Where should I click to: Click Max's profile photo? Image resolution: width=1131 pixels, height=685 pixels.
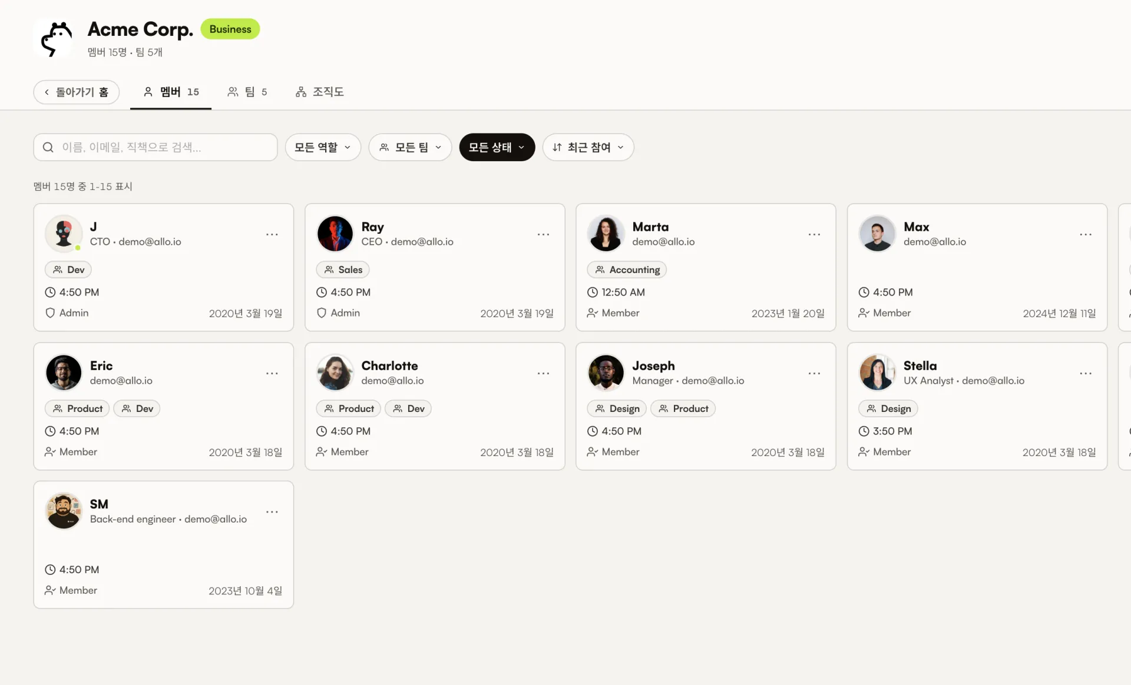pos(877,234)
